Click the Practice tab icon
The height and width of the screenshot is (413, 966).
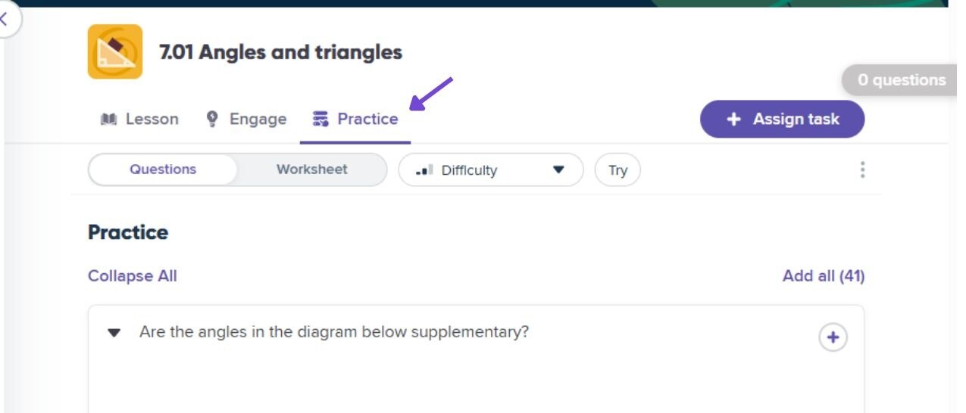(x=320, y=119)
